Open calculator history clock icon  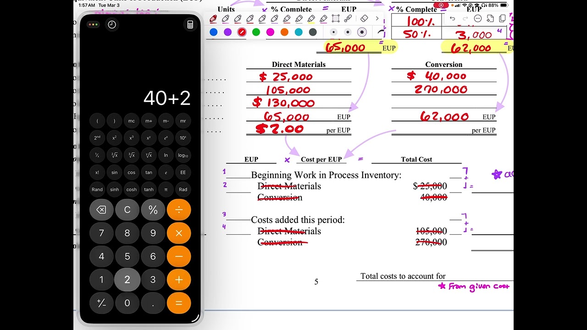(x=112, y=25)
